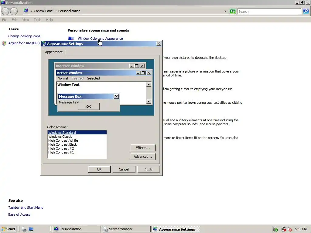Click the Appearance Settings title bar icon
311x233 pixels.
pos(44,44)
